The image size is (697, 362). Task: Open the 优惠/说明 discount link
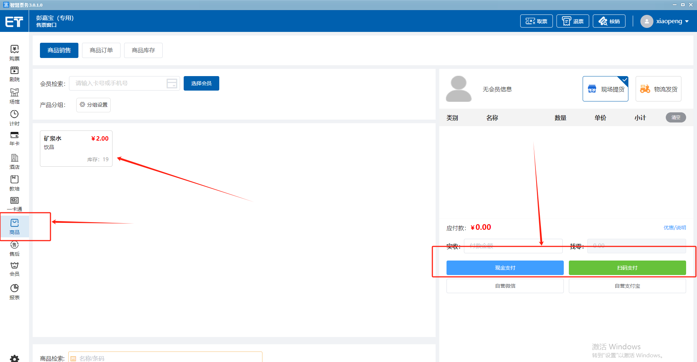coord(674,228)
